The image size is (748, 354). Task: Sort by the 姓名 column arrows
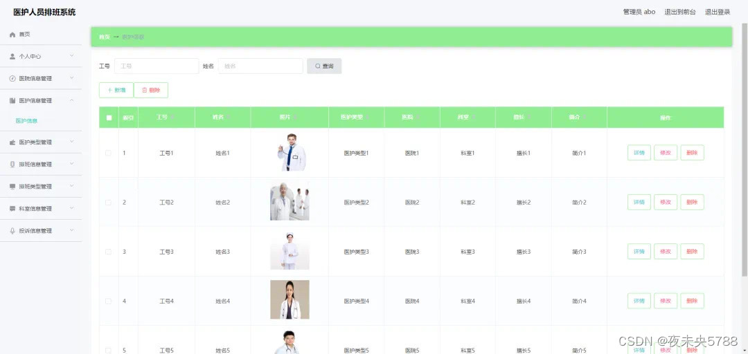229,118
